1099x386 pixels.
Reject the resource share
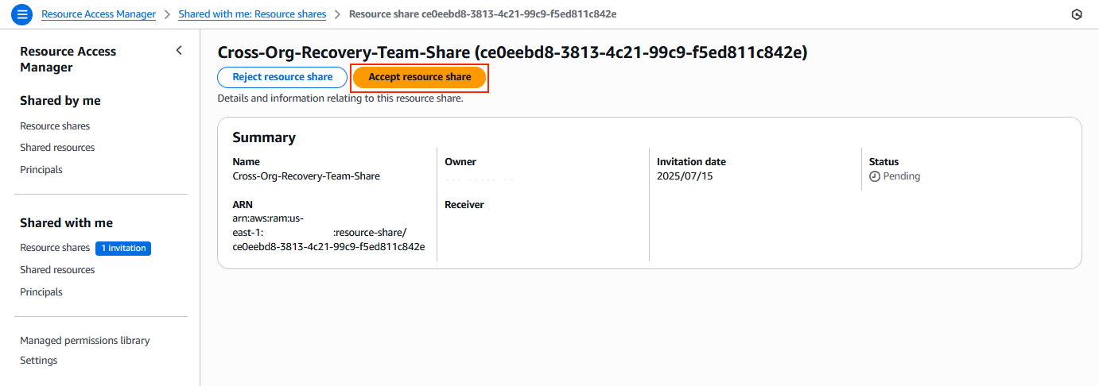[282, 77]
